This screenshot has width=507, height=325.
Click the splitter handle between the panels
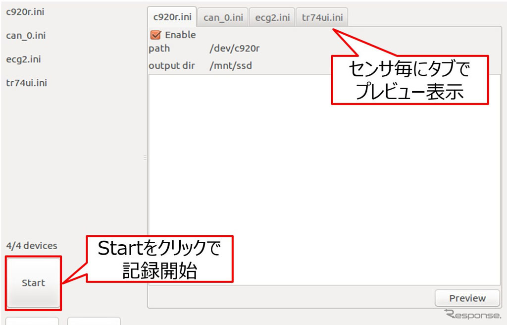pyautogui.click(x=145, y=158)
